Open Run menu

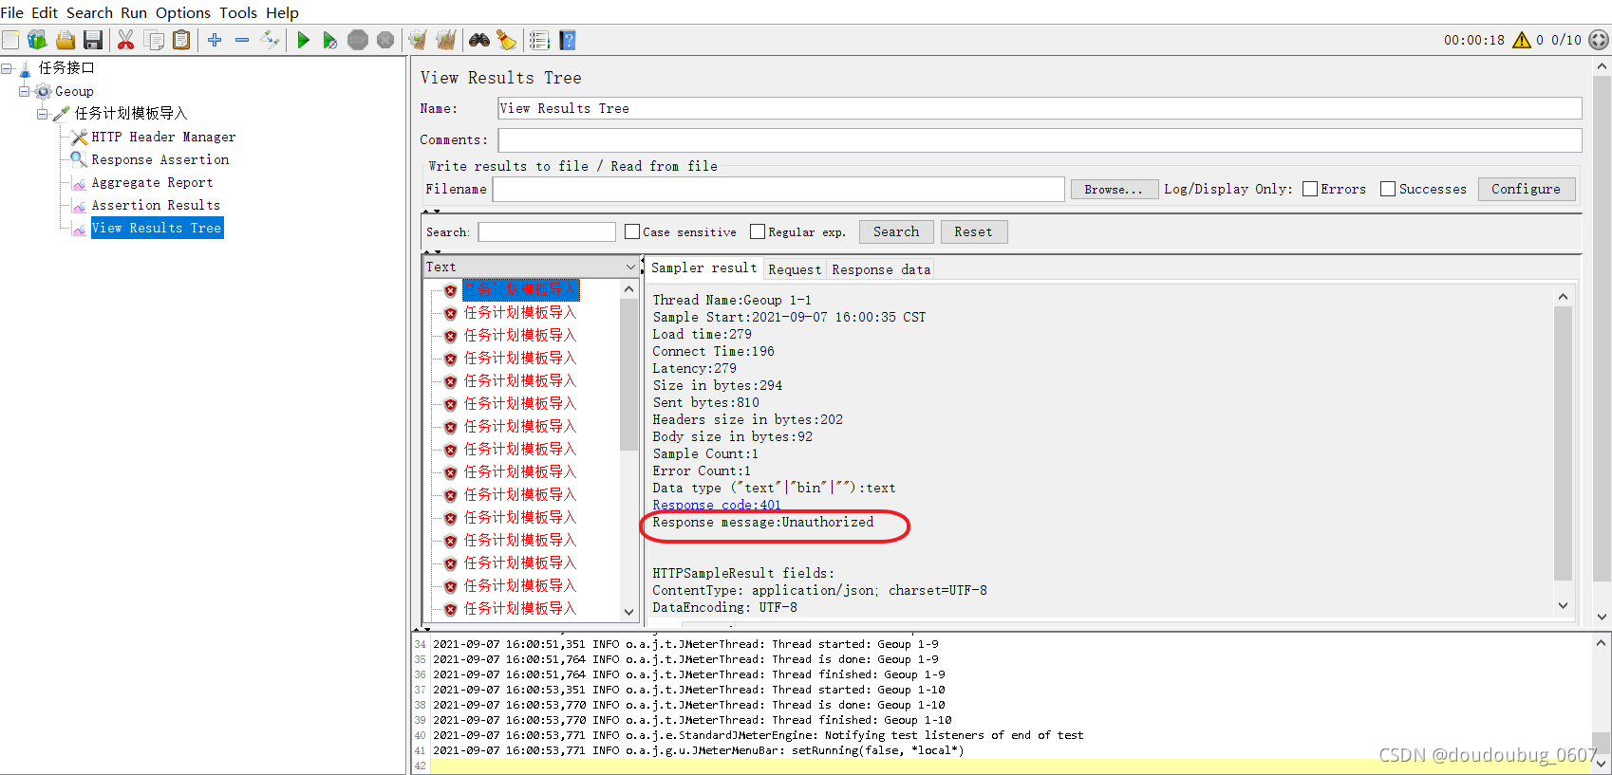click(134, 12)
